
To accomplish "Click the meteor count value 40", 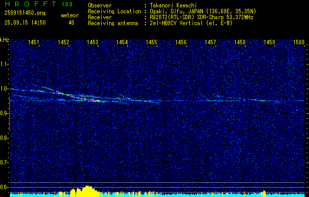I will pyautogui.click(x=71, y=23).
